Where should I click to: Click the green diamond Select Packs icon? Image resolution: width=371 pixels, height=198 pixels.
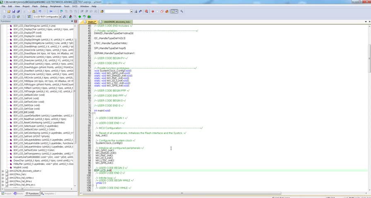click(x=79, y=17)
